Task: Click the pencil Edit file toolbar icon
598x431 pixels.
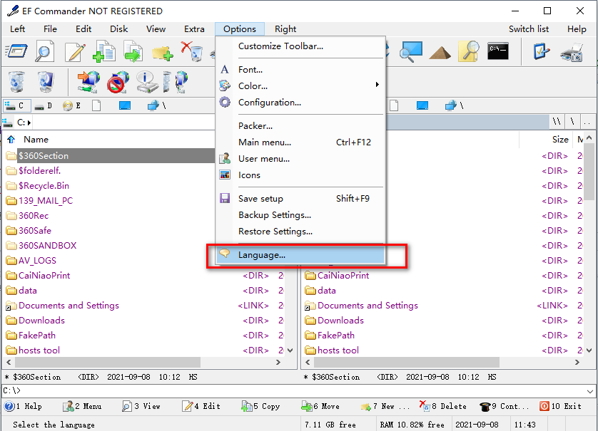Action: click(75, 51)
